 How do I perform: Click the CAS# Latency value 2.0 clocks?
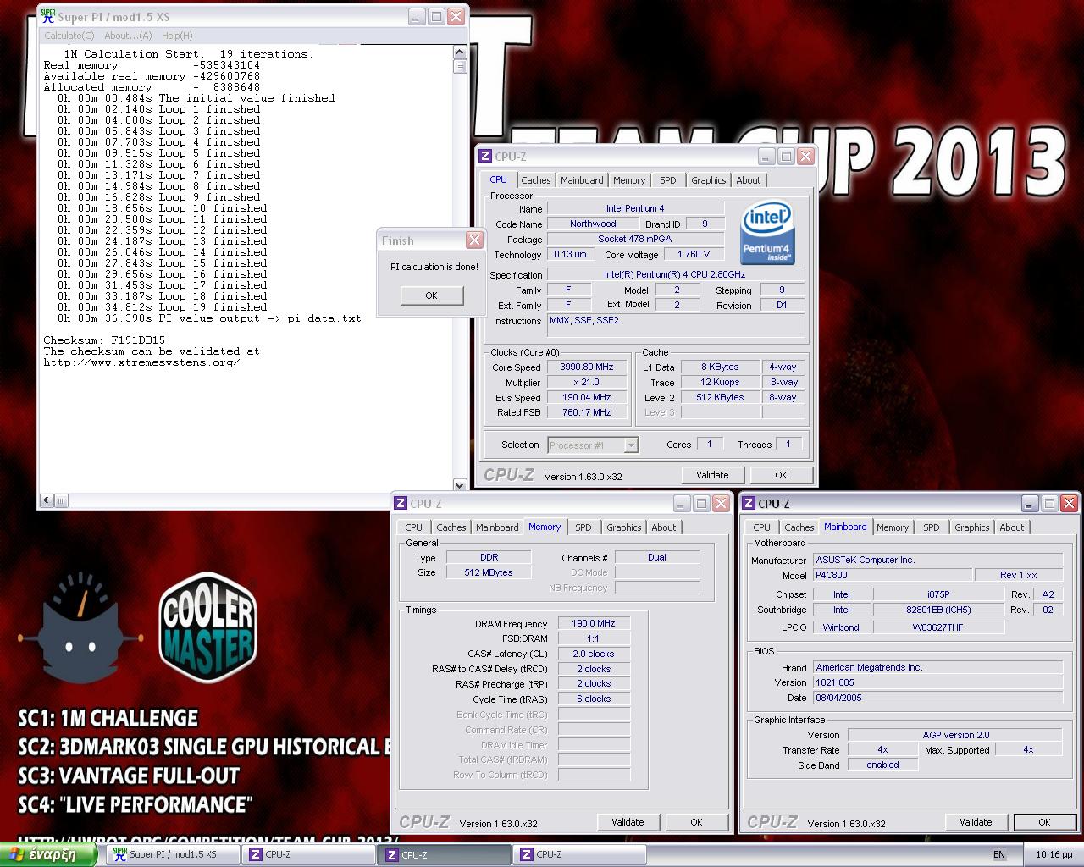point(594,654)
